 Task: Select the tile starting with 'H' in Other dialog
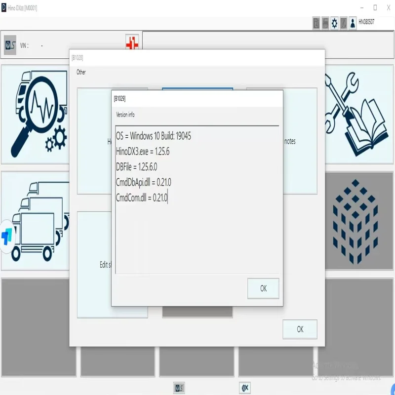(x=94, y=141)
